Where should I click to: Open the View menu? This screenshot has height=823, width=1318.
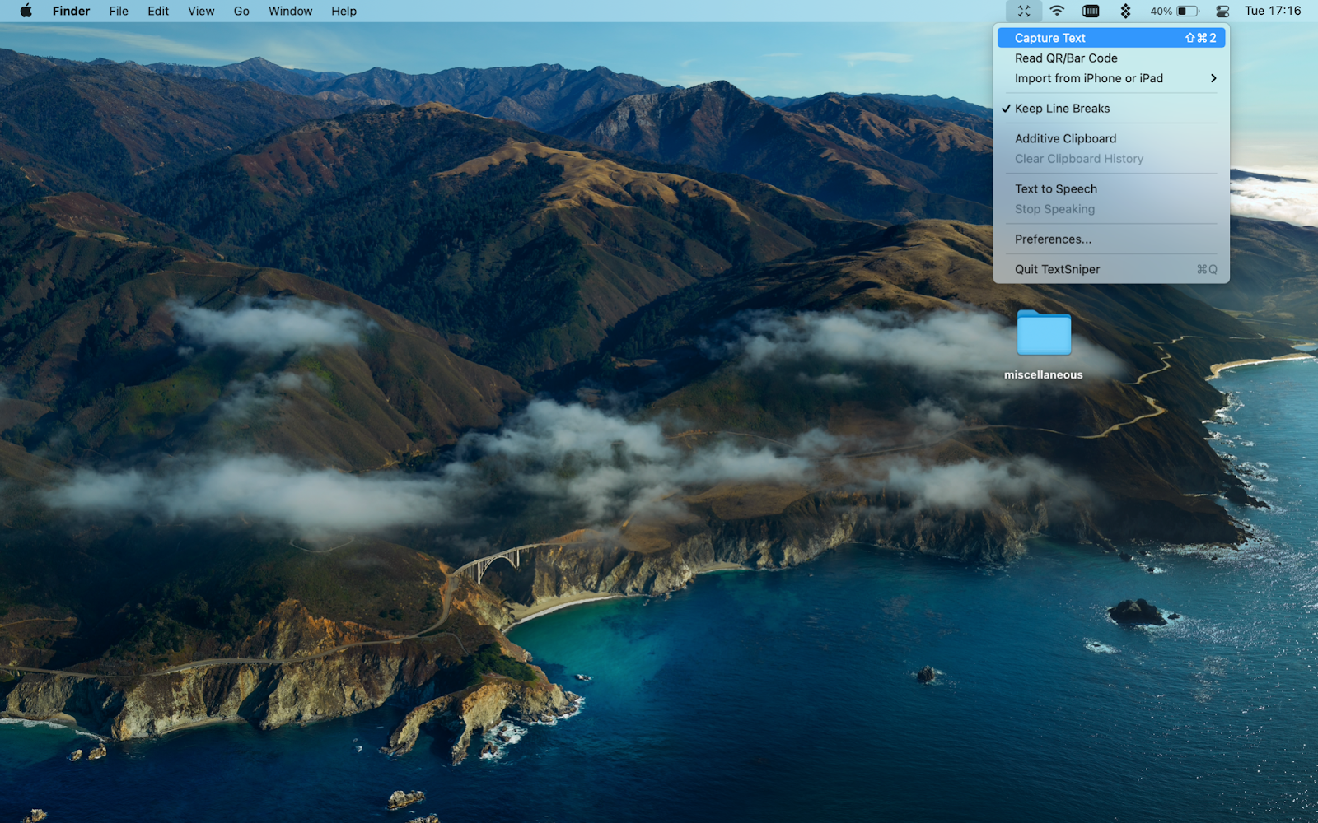tap(201, 11)
